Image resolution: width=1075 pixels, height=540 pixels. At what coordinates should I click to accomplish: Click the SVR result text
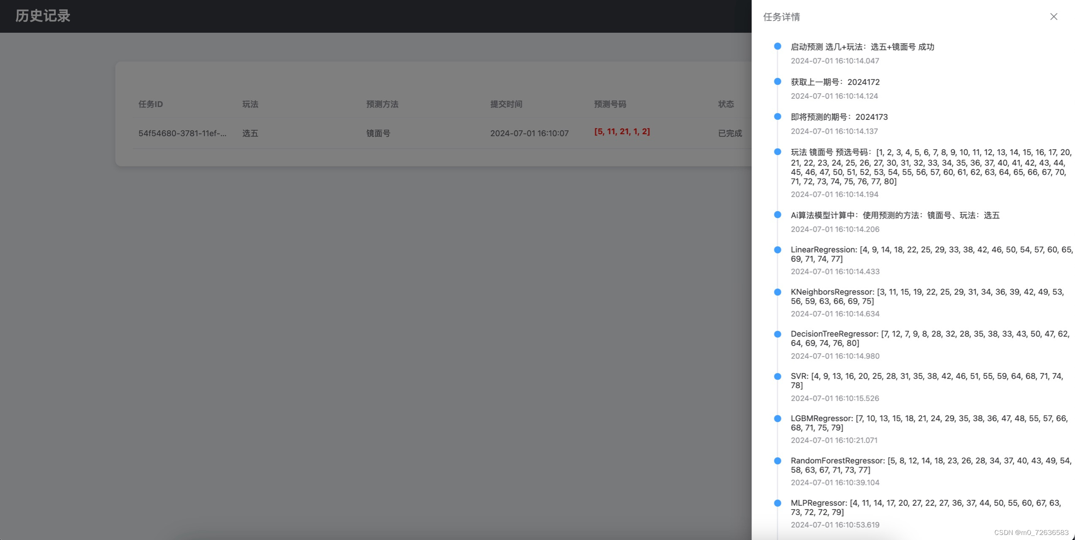click(927, 381)
